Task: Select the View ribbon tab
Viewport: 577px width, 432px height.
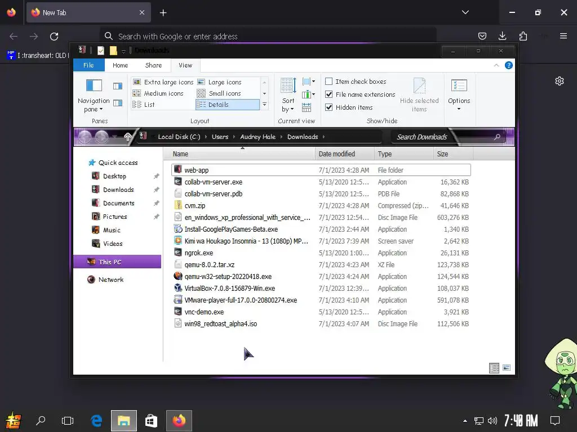Action: click(x=185, y=65)
